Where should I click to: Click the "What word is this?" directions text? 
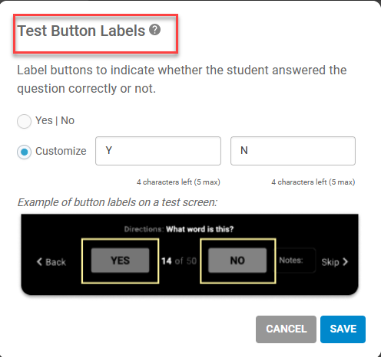pyautogui.click(x=200, y=229)
